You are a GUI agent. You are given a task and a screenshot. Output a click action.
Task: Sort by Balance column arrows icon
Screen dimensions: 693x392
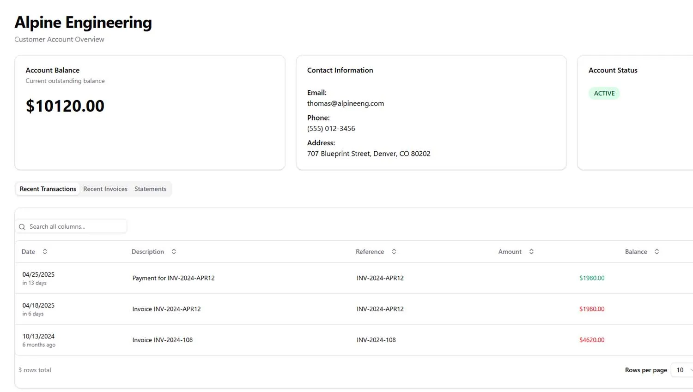pyautogui.click(x=657, y=251)
